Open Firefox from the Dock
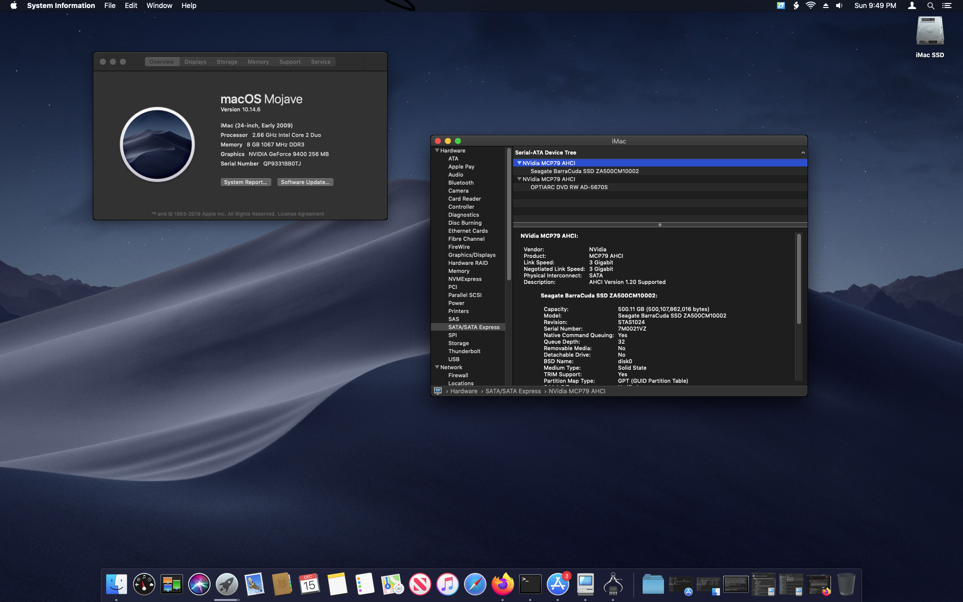 click(x=503, y=584)
